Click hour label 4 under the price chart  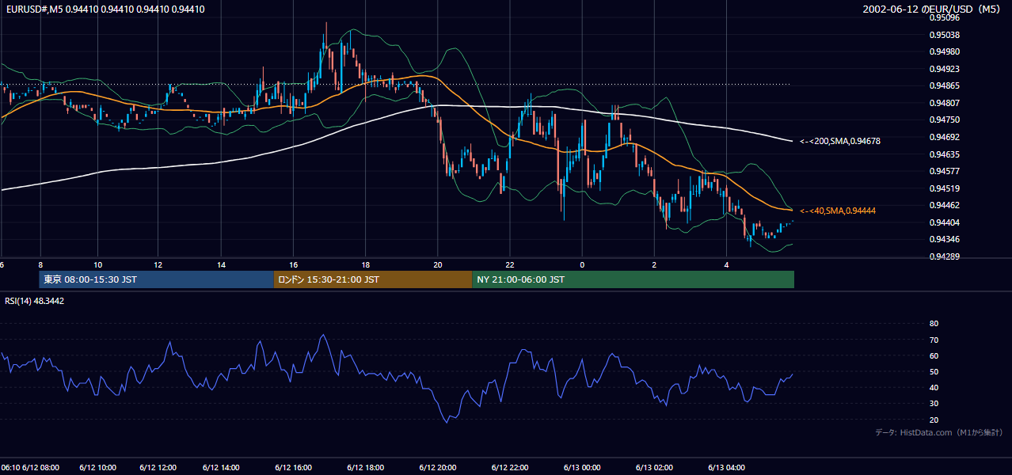point(726,264)
